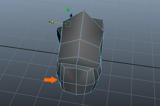Click the yellow highlighted X-axis manipulator arrow

pos(51,22)
